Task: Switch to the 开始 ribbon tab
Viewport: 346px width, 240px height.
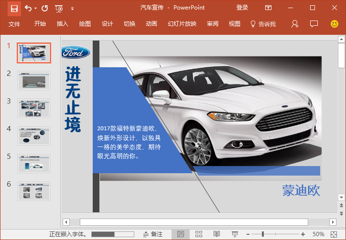Action: click(x=40, y=24)
